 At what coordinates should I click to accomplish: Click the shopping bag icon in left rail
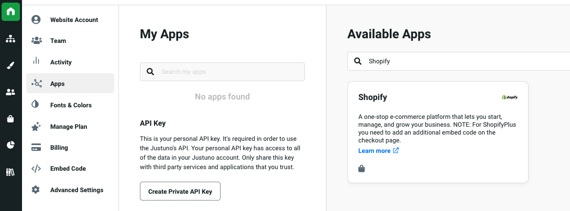10,119
